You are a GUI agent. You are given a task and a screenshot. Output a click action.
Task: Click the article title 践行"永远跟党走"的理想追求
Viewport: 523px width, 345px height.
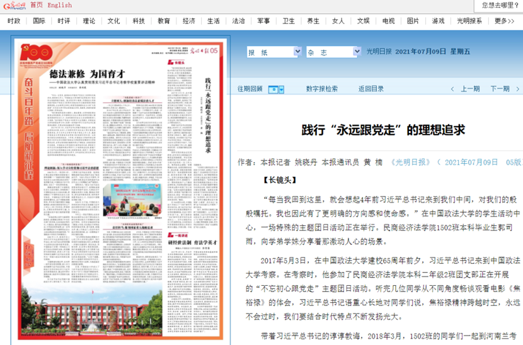[x=383, y=130]
